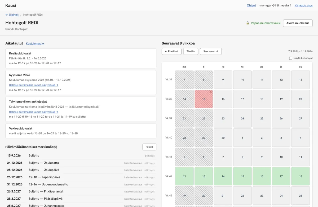Click the lock icon beside Vapaa muokattavaksi
The height and width of the screenshot is (207, 318).
tap(248, 23)
